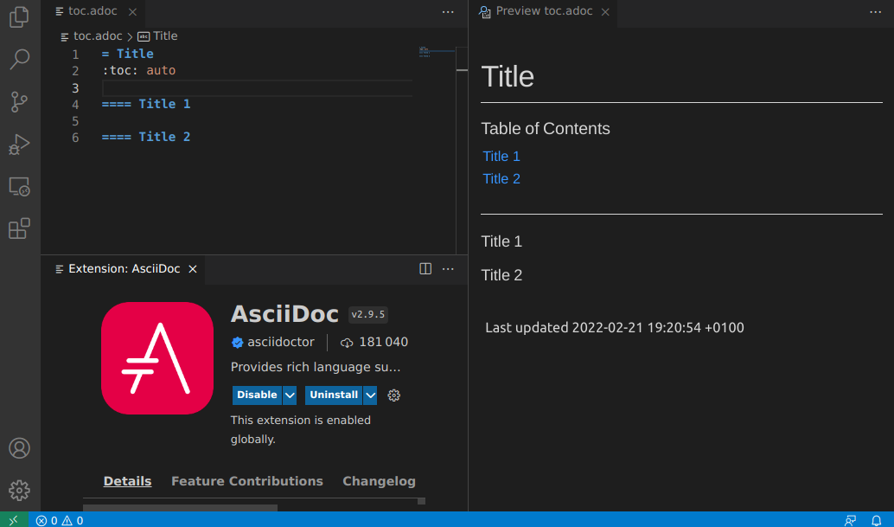Switch to the Changelog tab
Viewport: 894px width, 527px height.
(x=379, y=481)
